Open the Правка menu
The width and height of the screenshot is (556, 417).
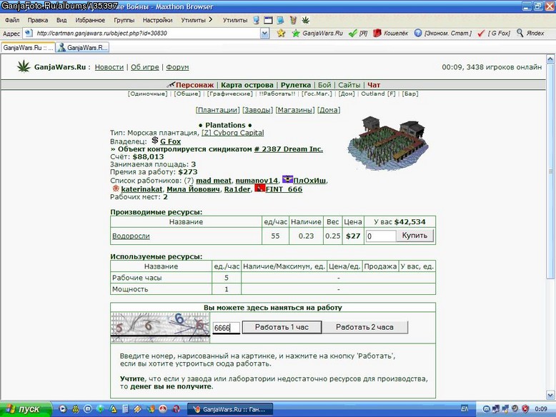[38, 20]
